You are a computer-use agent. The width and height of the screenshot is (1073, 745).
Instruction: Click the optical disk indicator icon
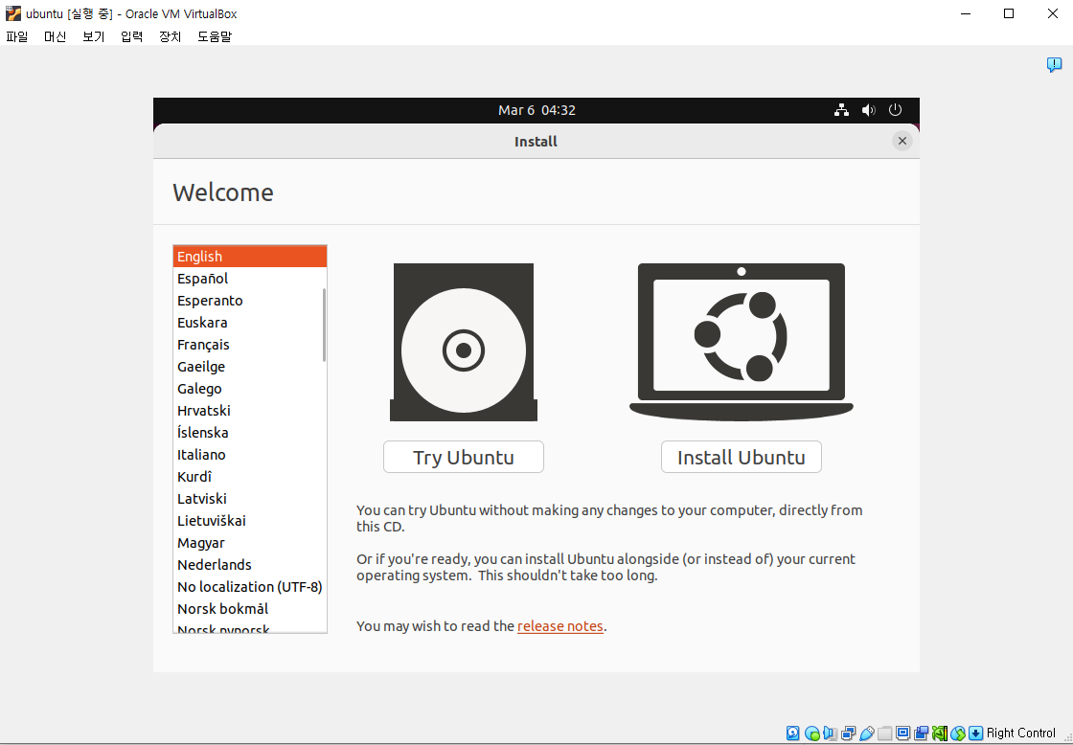(812, 734)
